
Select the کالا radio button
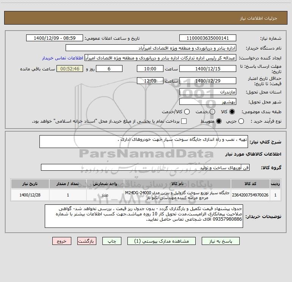coord(232,112)
